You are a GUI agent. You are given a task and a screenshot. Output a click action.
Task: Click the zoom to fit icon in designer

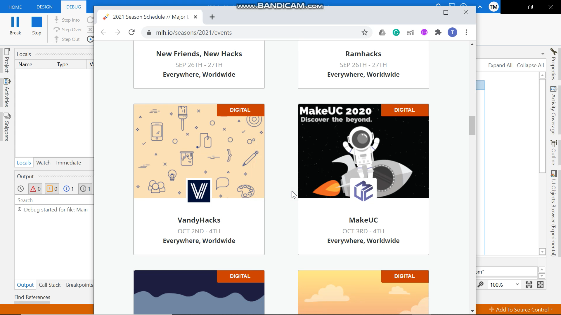(x=529, y=285)
